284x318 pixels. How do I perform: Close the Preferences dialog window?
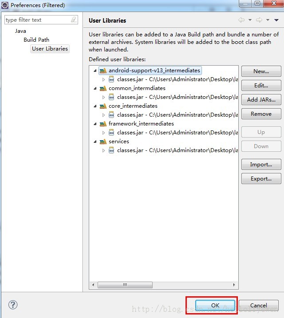274,3
